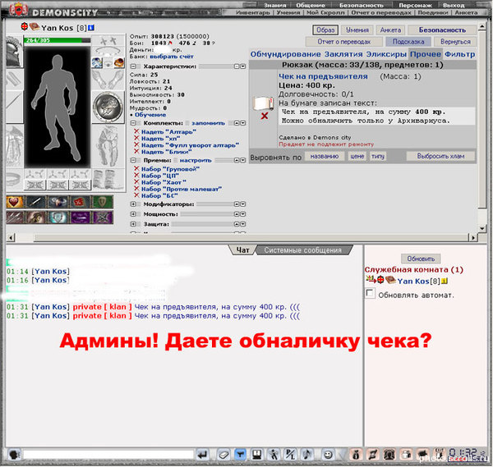Expand the Защита section
The height and width of the screenshot is (467, 493).
[133, 224]
